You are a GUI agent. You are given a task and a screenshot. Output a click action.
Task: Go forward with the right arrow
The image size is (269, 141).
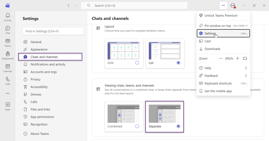pyautogui.click(x=76, y=5)
